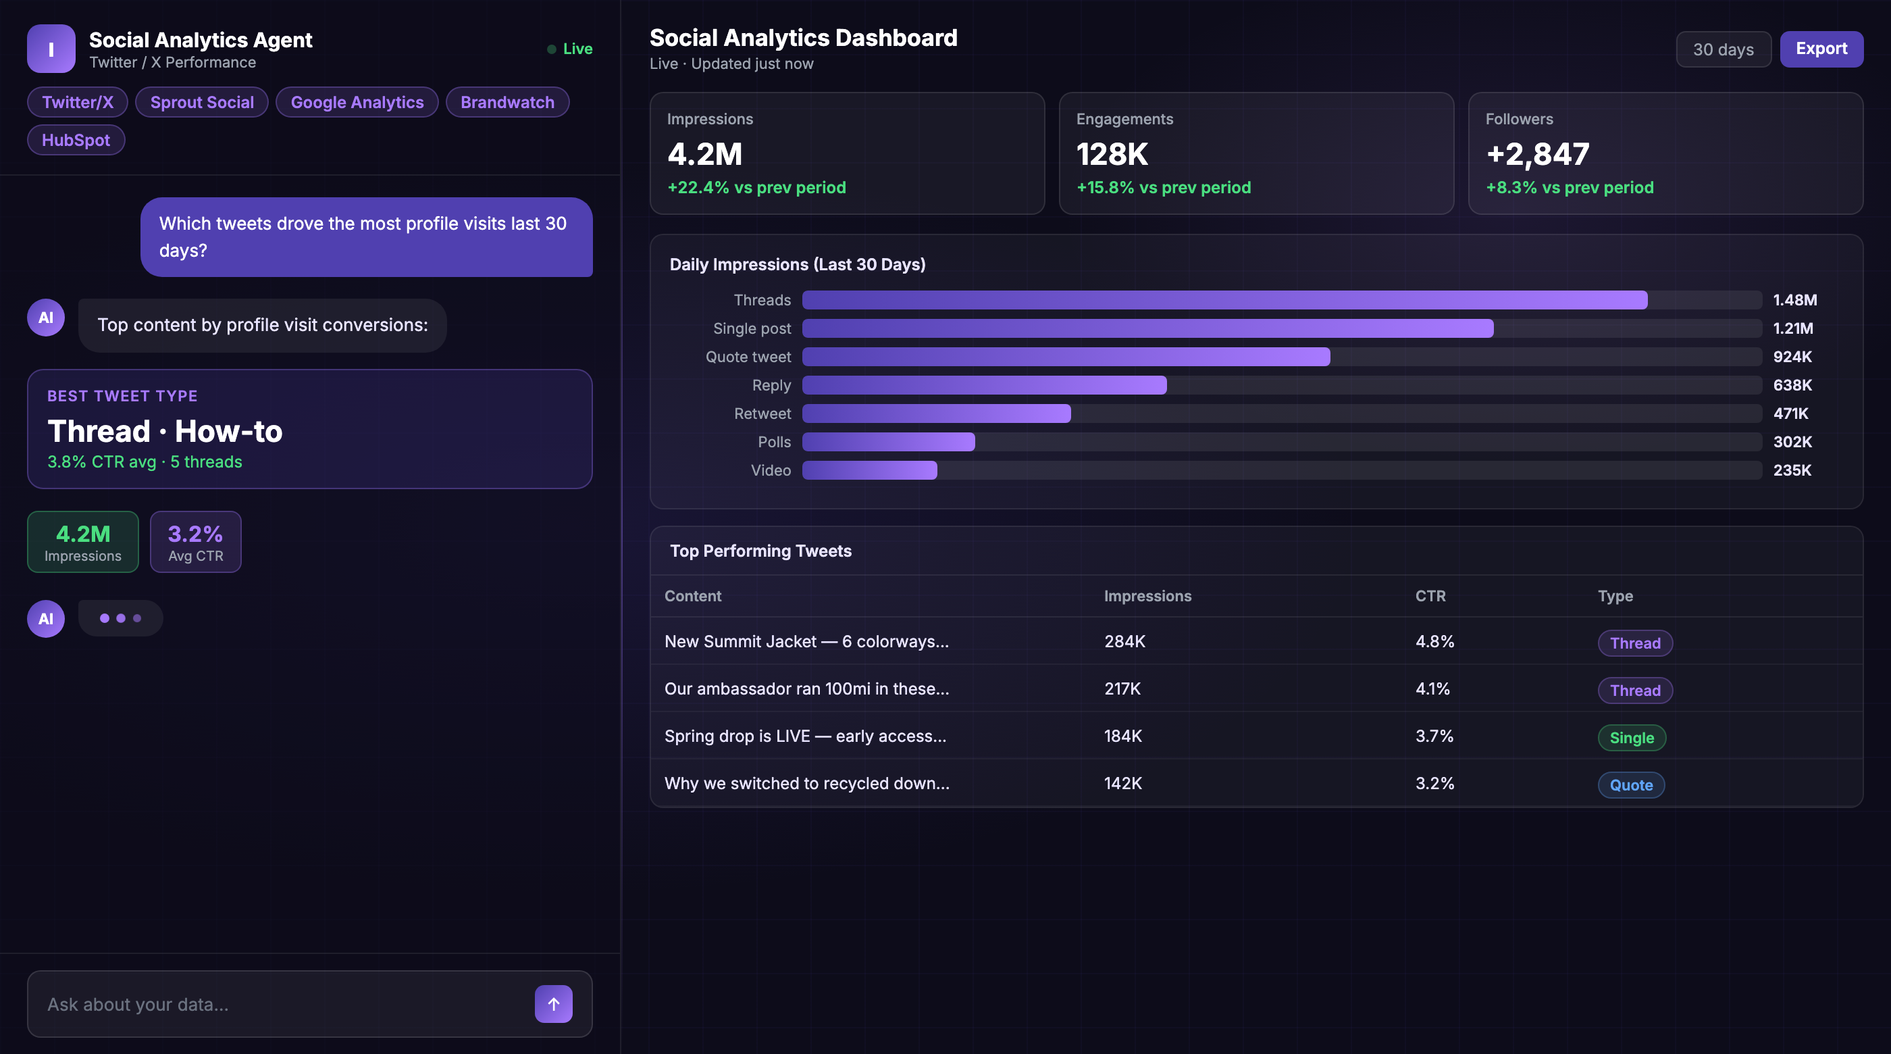Click the 142K impressions value
Screen dimensions: 1891x1054
click(1123, 784)
